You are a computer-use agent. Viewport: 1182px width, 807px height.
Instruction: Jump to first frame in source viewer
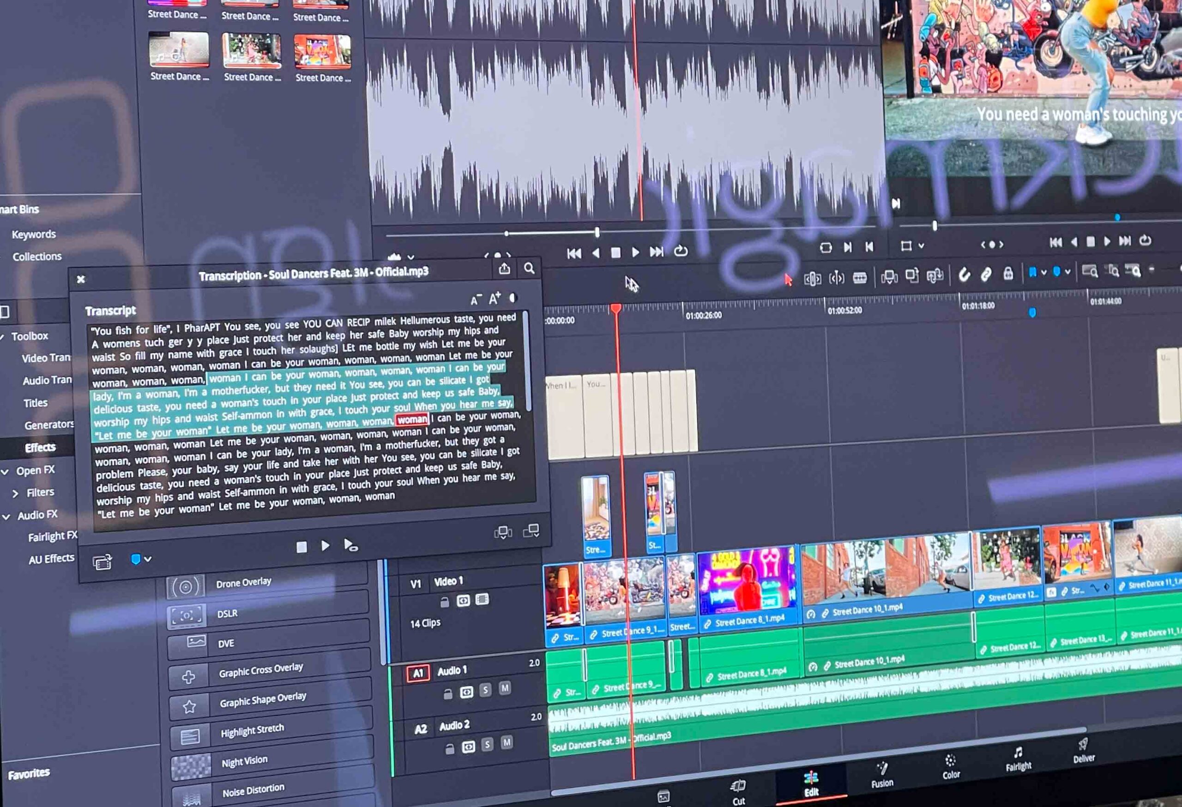coord(574,254)
